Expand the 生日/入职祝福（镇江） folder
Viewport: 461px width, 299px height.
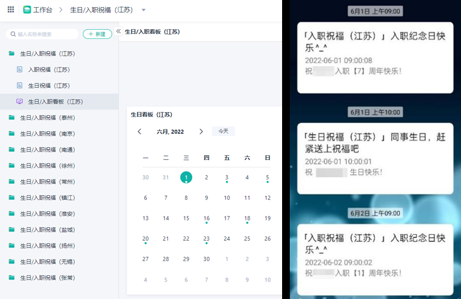point(59,198)
